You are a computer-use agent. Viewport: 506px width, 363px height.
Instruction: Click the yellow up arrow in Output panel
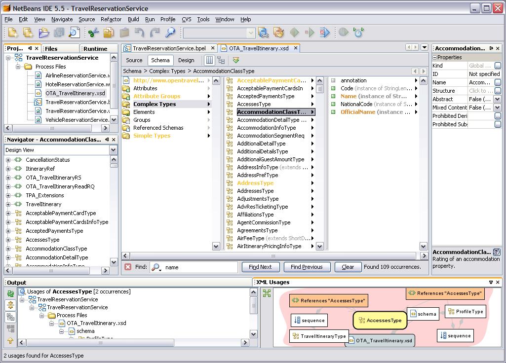(10, 340)
